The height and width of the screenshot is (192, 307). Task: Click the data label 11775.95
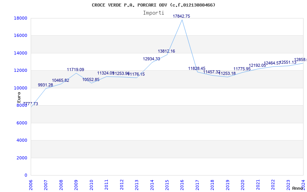tap(242, 69)
